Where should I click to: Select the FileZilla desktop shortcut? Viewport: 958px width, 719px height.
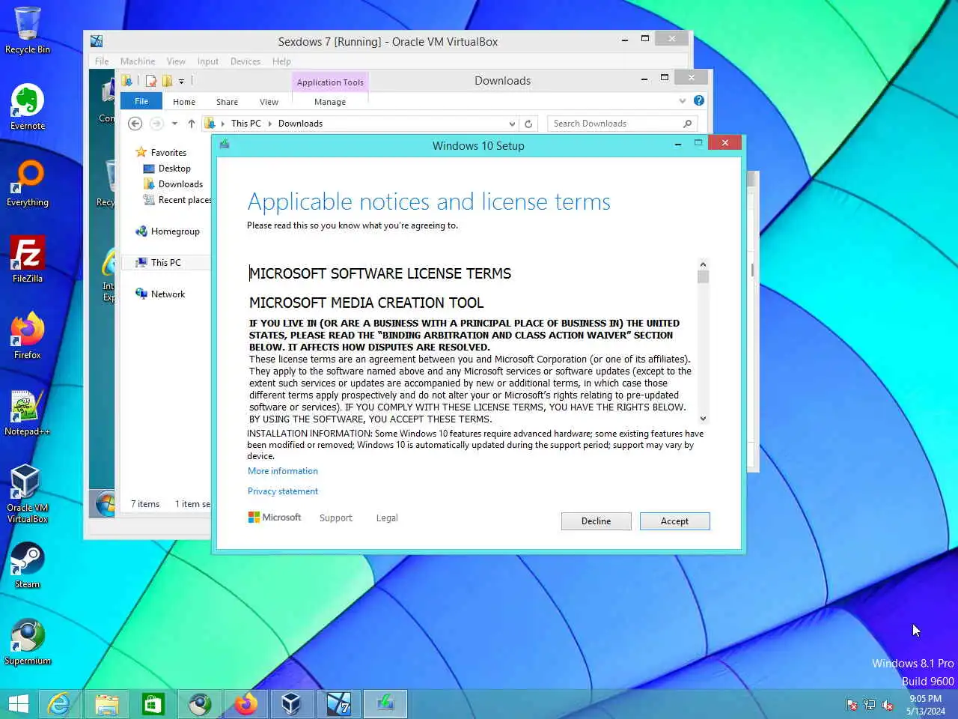pyautogui.click(x=27, y=259)
